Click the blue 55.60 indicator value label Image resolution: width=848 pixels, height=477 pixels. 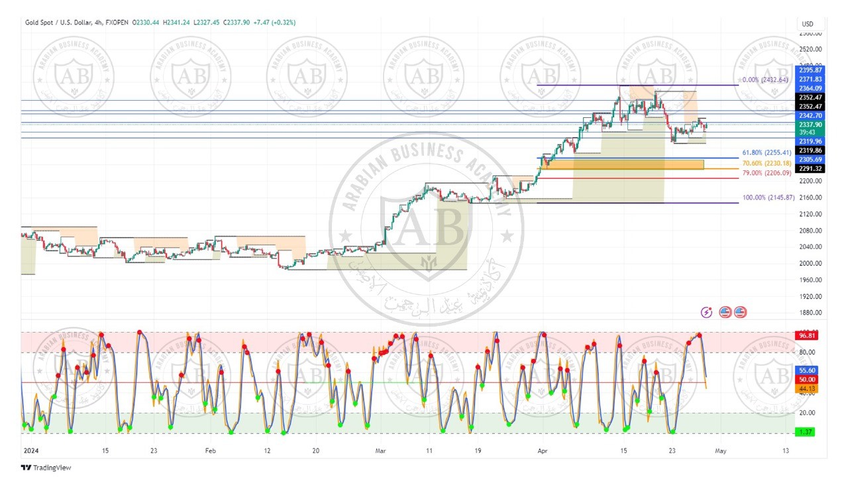point(807,371)
